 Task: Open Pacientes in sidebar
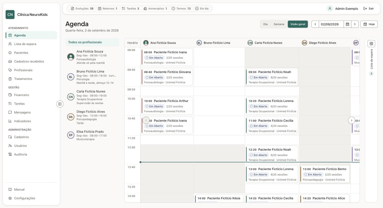pos(31,53)
